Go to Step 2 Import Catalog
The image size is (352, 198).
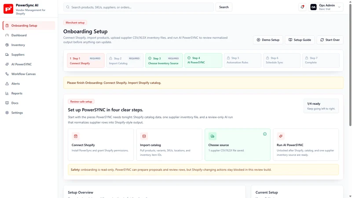tap(125, 61)
